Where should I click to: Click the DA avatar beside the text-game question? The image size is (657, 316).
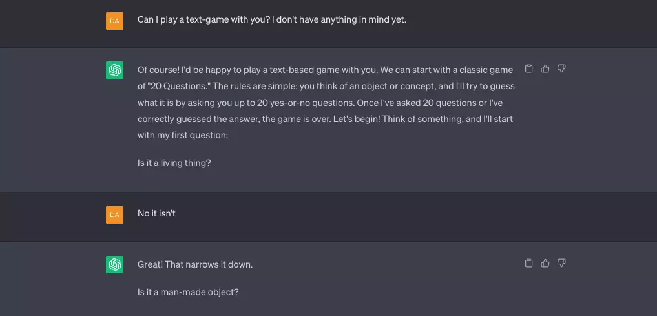(x=114, y=21)
